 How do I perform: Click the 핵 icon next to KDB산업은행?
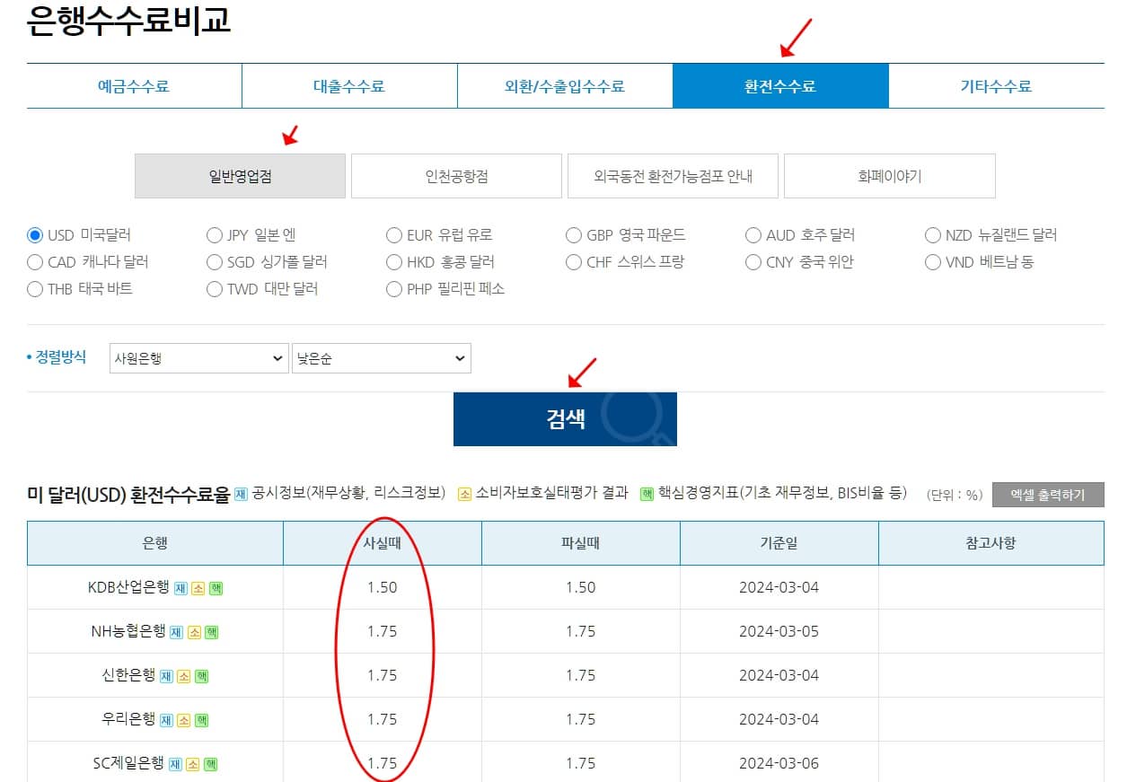click(216, 589)
